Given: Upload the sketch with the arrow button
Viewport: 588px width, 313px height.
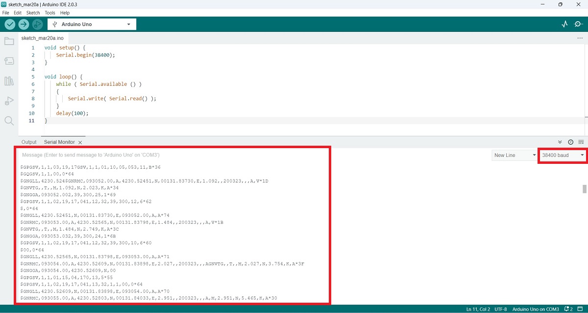Looking at the screenshot, I should coord(24,24).
